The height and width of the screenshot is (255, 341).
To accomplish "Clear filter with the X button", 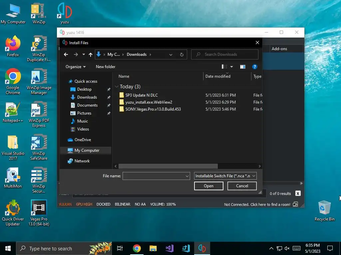I will 298,194.
